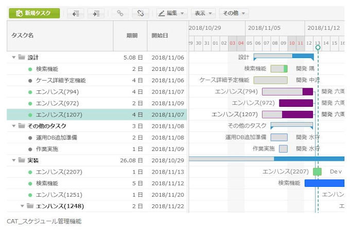
Task: Collapse the 実装 task group
Action: tap(14, 160)
